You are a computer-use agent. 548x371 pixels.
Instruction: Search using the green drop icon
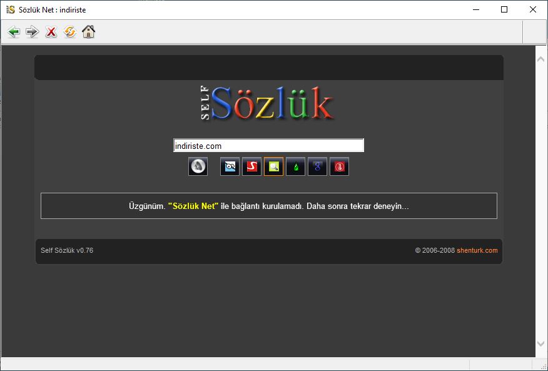coord(296,166)
